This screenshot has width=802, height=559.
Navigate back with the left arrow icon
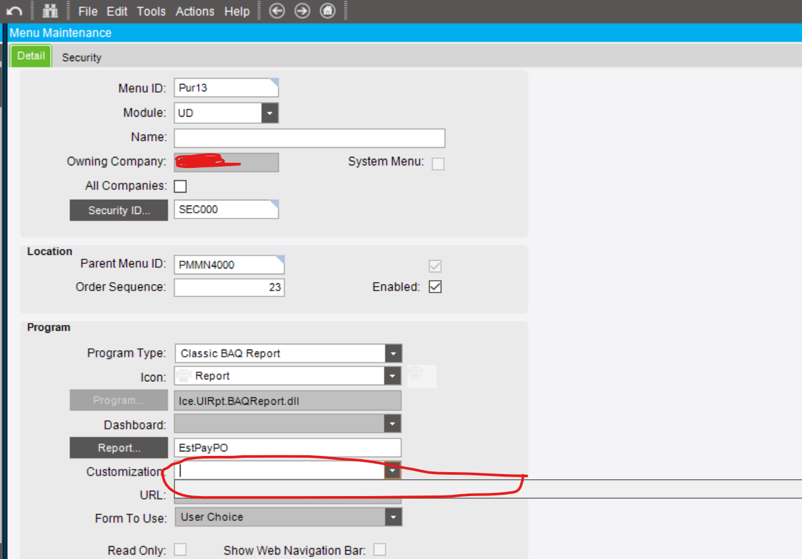pyautogui.click(x=277, y=11)
